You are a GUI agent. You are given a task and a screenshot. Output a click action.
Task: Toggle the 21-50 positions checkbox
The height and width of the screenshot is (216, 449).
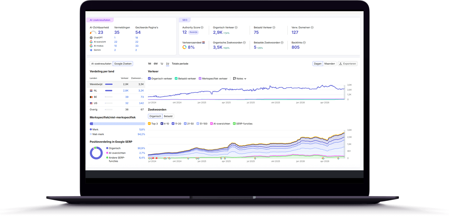(185, 124)
